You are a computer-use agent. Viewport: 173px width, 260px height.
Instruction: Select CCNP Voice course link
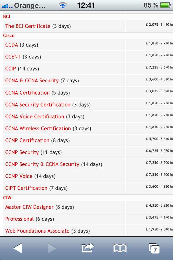tap(19, 176)
